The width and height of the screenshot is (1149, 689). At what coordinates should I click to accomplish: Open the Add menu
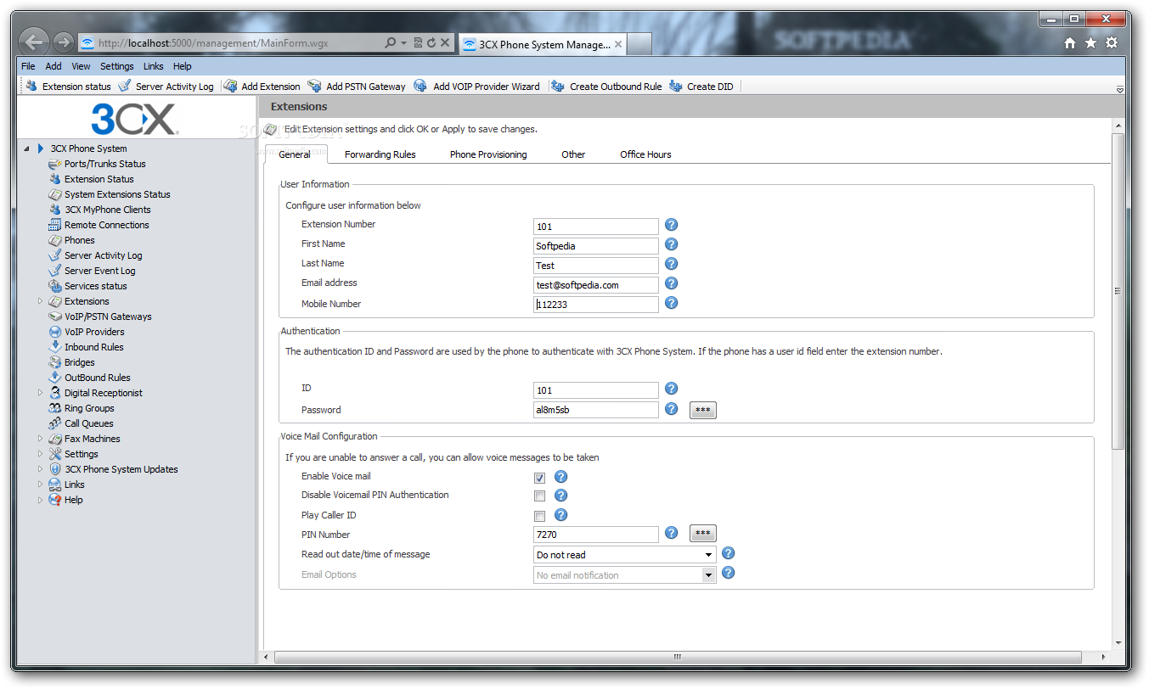point(54,66)
